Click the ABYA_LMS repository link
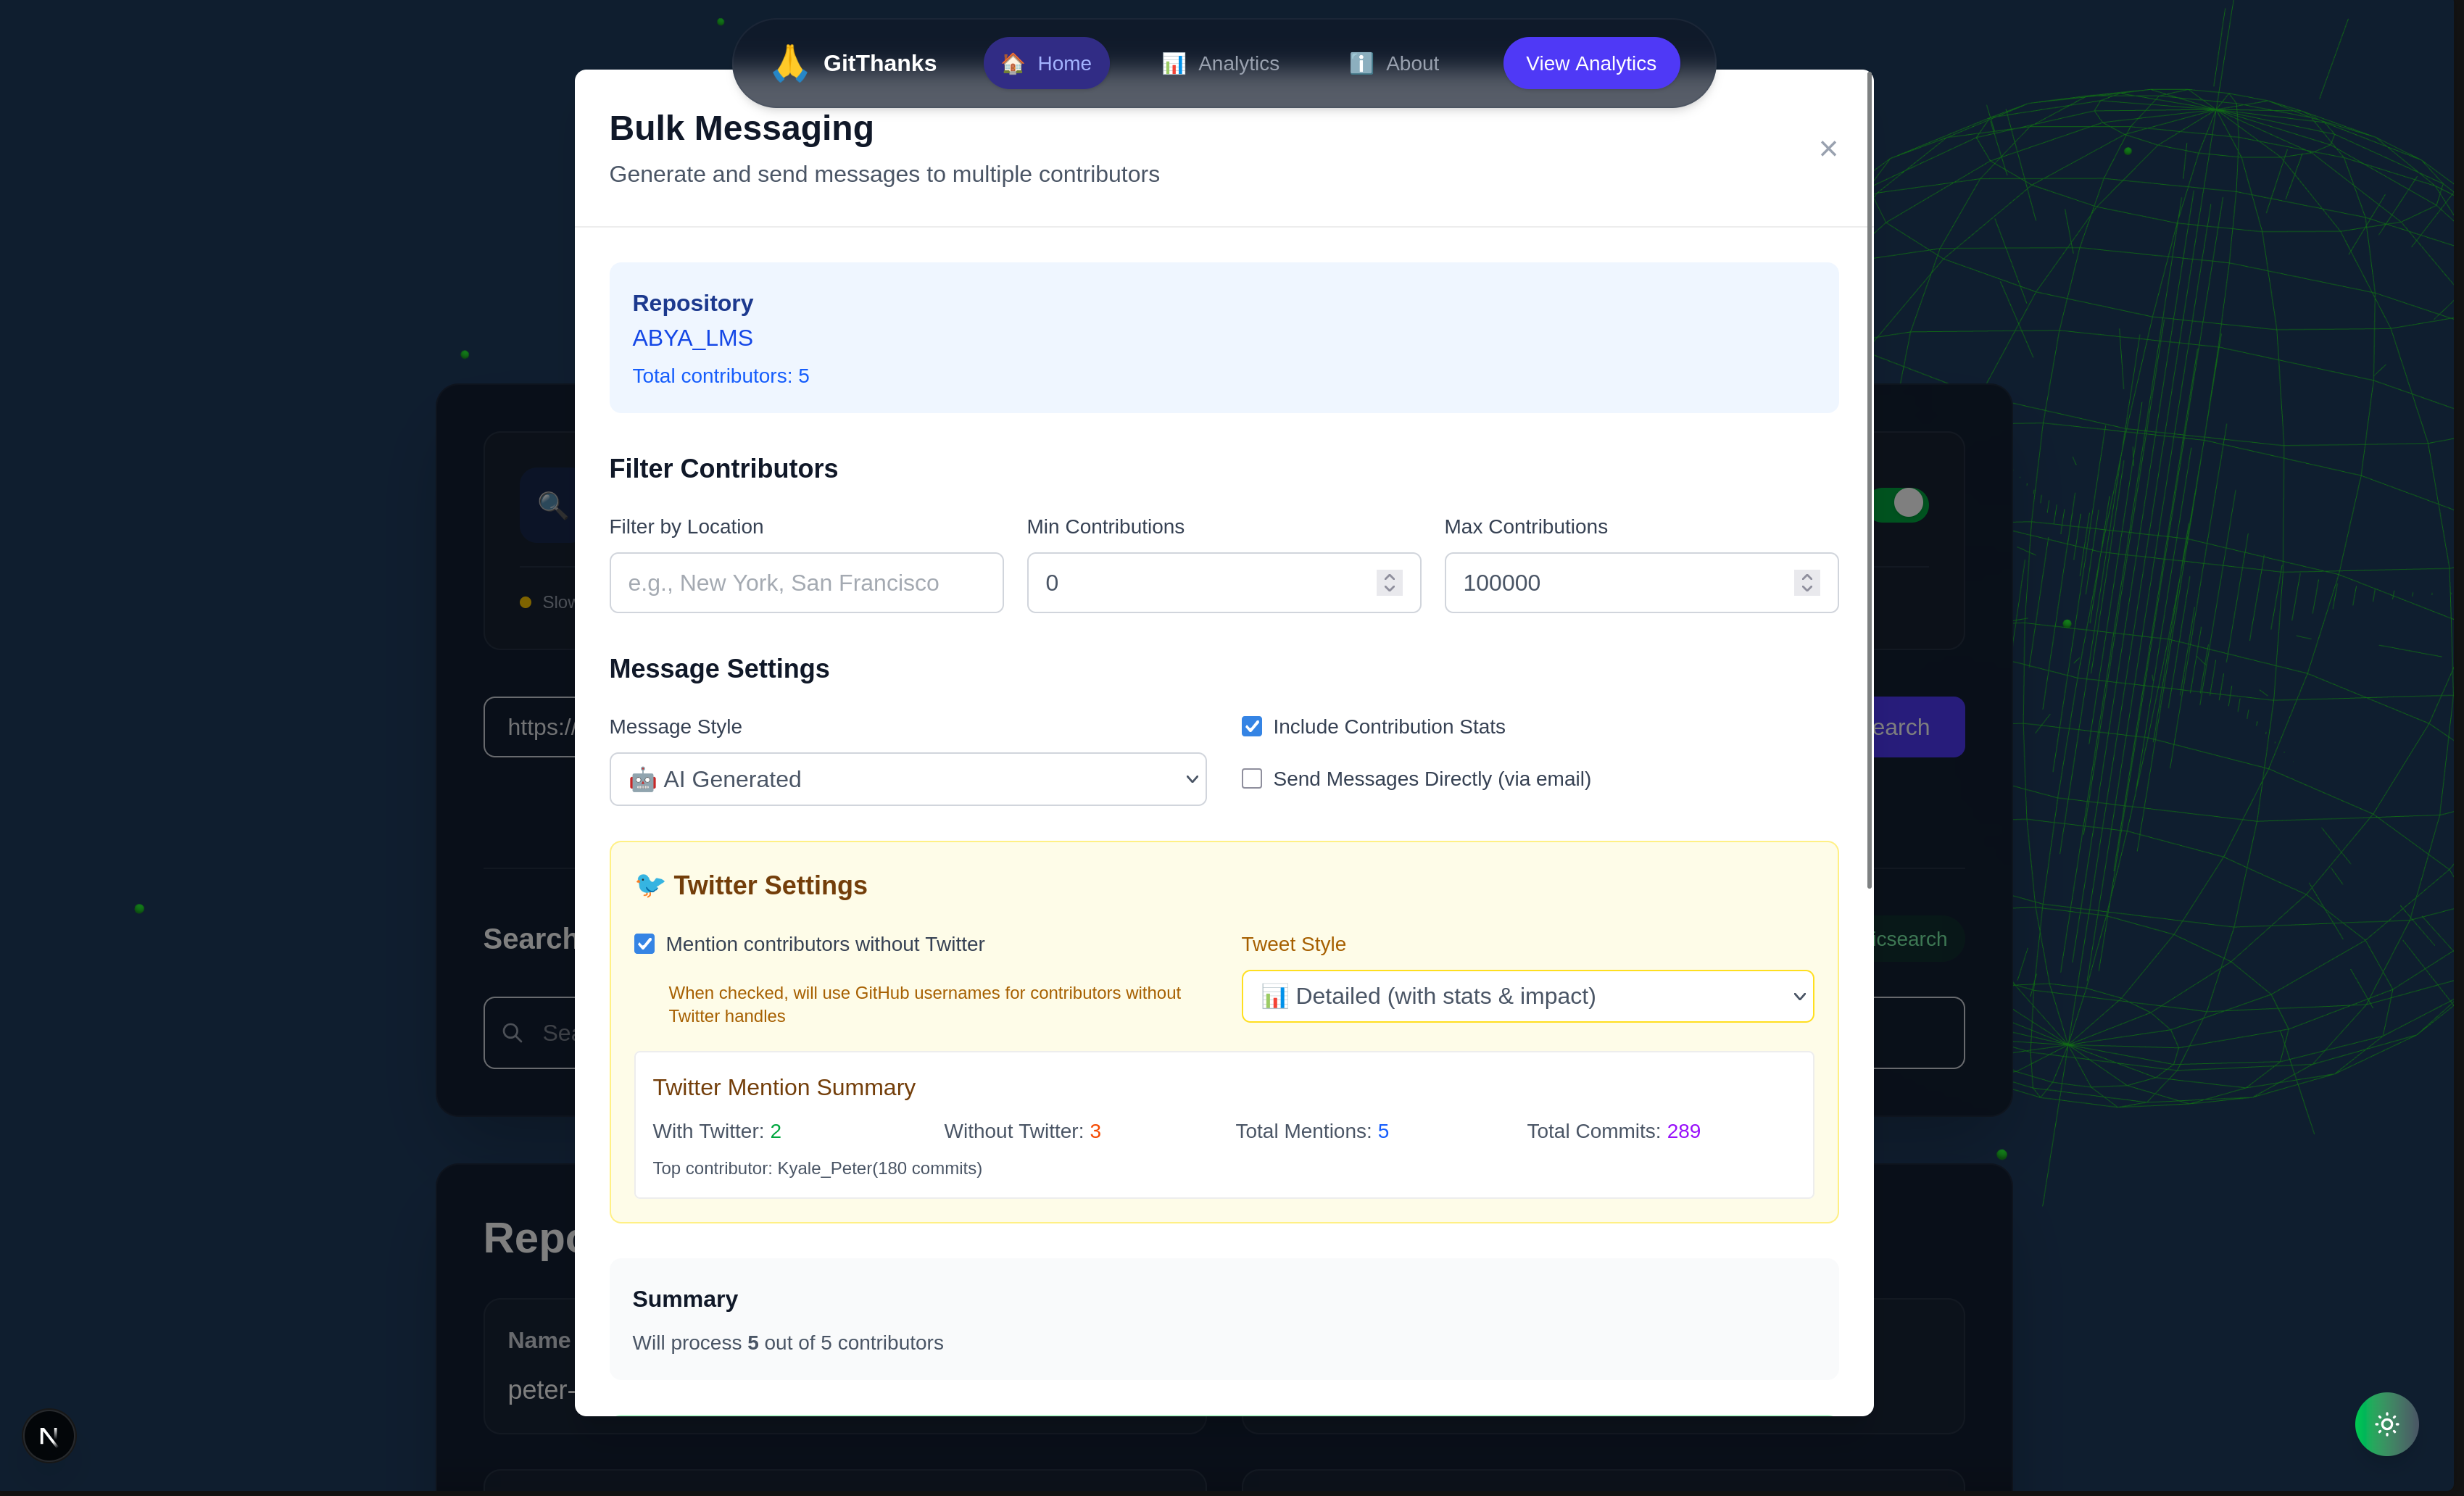2464x1496 pixels. [x=692, y=338]
